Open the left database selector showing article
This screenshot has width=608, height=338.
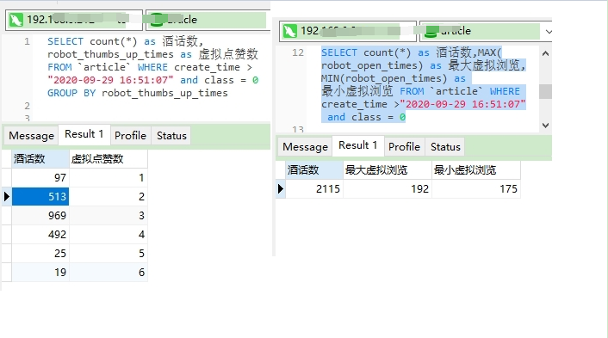click(208, 20)
